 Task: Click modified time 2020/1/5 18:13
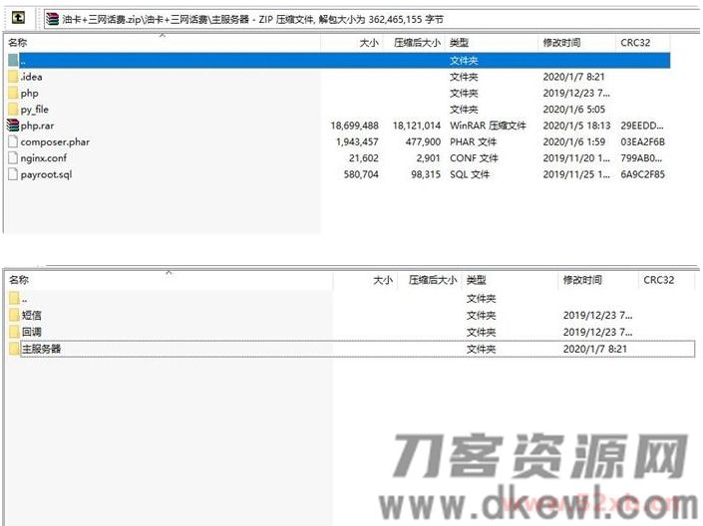(x=576, y=126)
